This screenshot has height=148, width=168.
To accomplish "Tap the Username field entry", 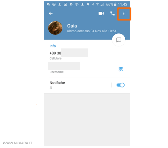I will (64, 68).
